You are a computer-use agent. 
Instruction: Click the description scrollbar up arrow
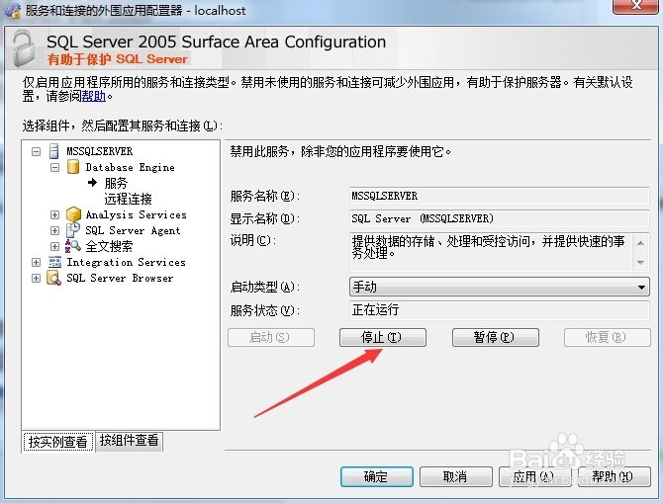click(640, 243)
